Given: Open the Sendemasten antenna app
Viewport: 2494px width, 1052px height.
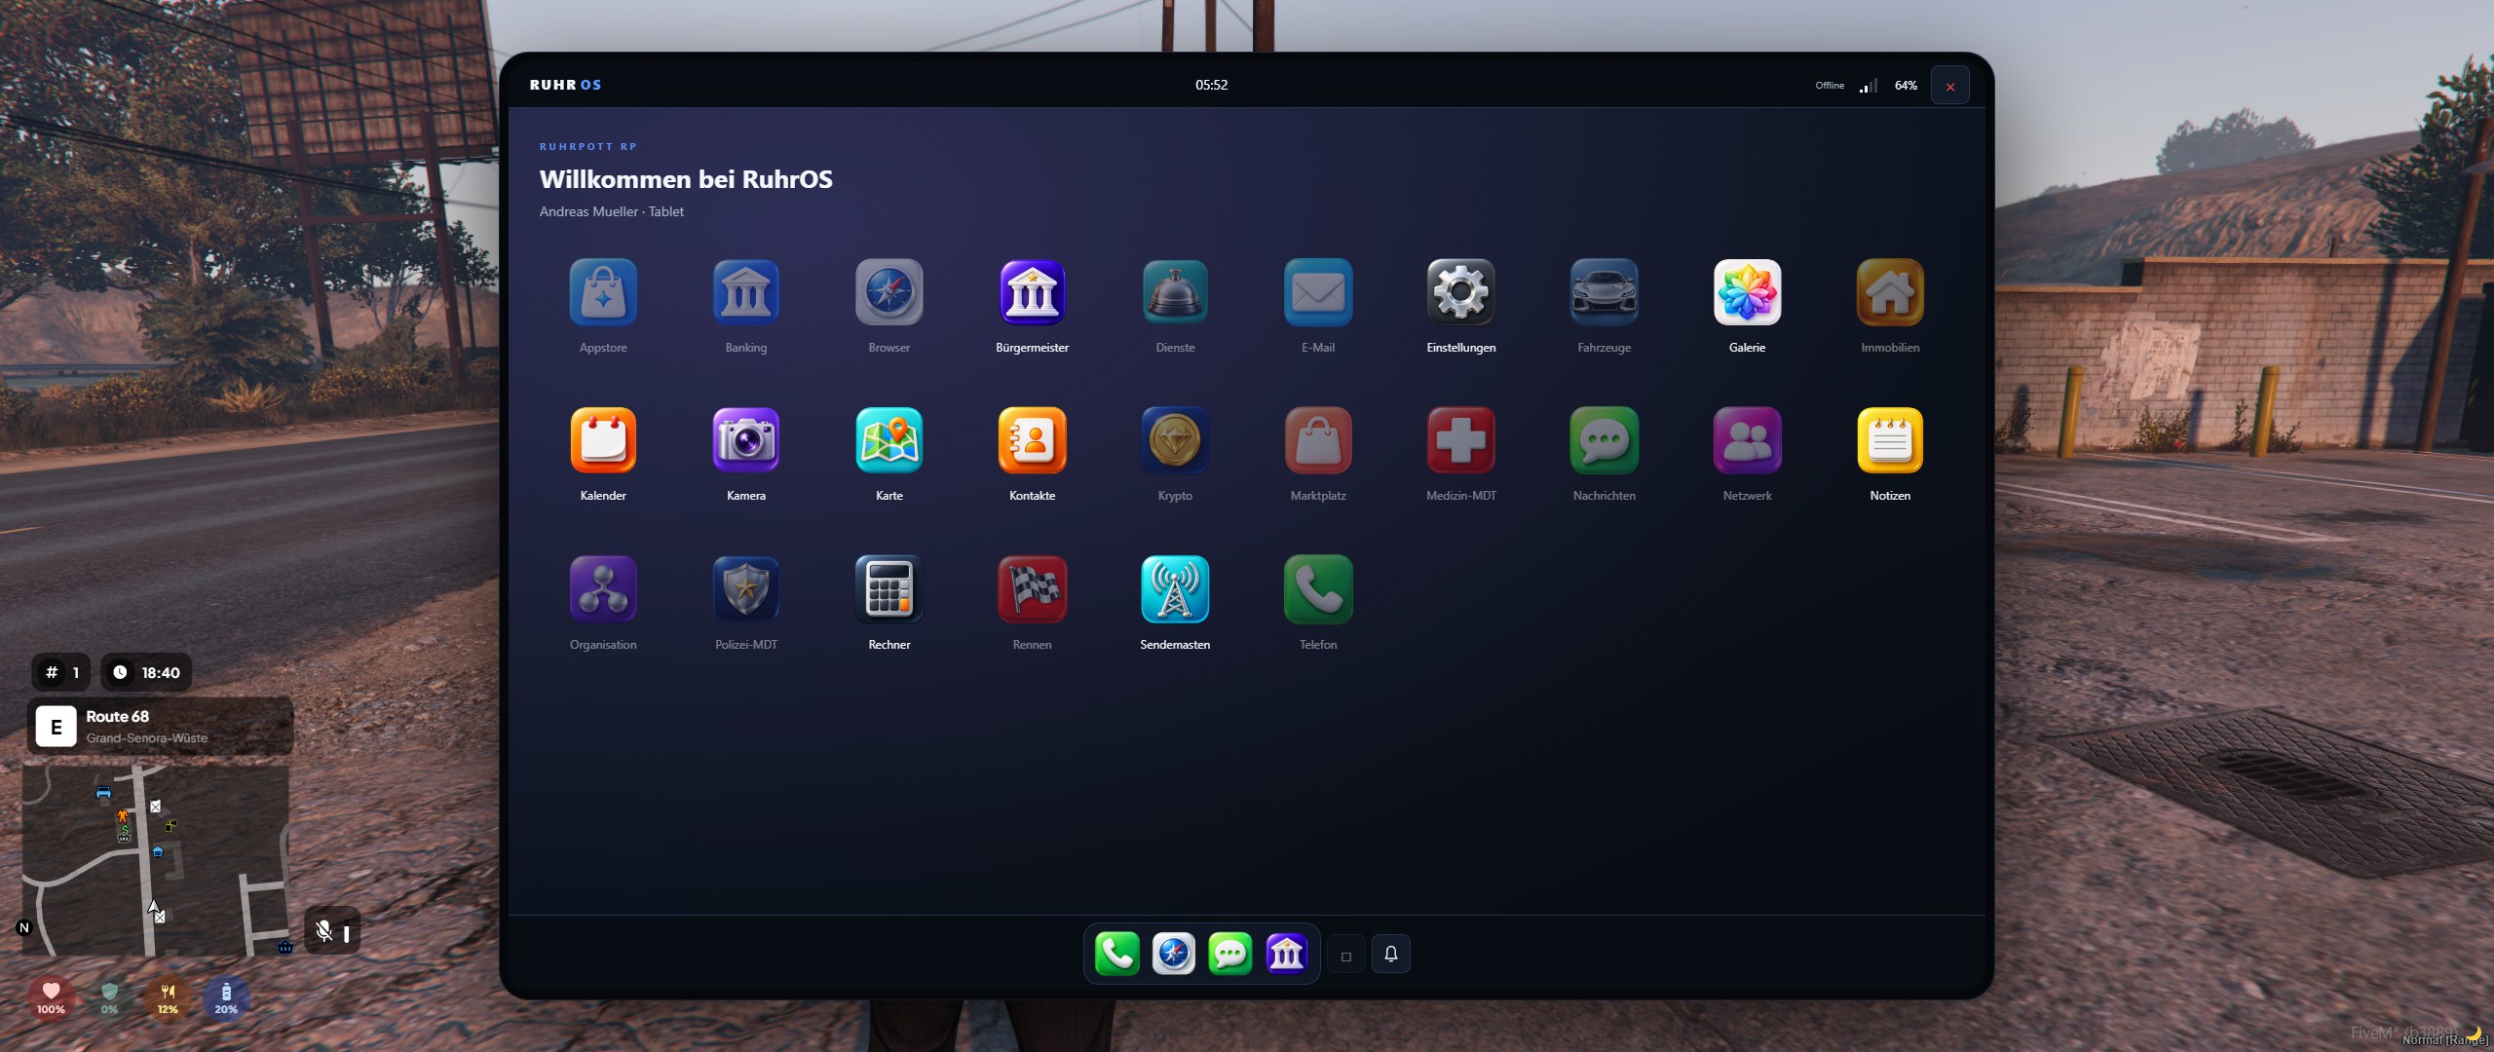Looking at the screenshot, I should [x=1175, y=589].
